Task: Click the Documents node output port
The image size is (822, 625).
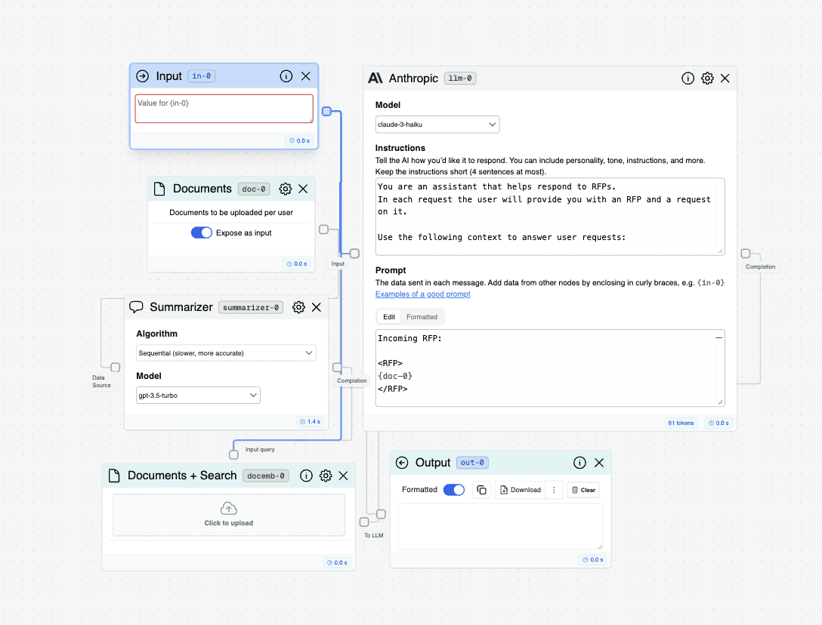Action: click(324, 229)
